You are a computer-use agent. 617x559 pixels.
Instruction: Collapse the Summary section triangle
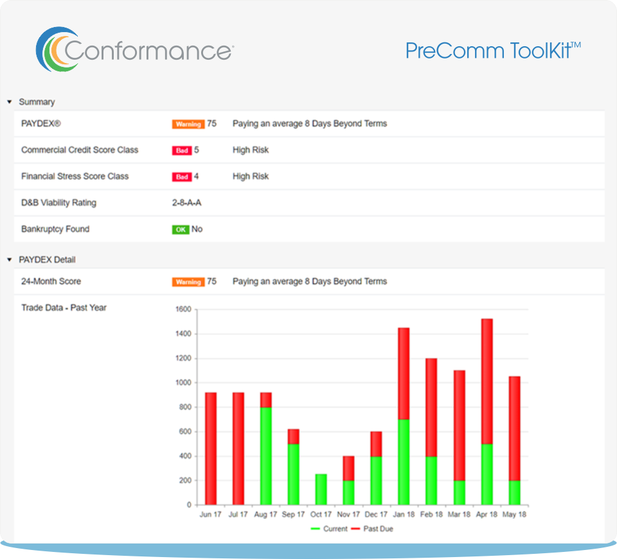click(10, 102)
